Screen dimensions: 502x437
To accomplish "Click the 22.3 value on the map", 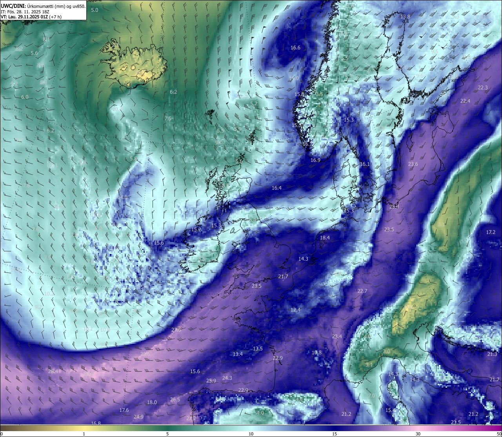I will (x=483, y=87).
